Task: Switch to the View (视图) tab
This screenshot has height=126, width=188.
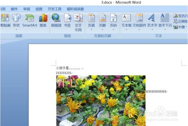Action: coord(39,9)
